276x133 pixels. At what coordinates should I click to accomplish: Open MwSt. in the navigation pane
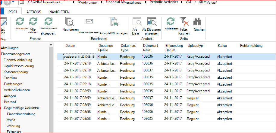click(11, 120)
